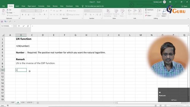Click the Clear eraser button

click(148, 15)
